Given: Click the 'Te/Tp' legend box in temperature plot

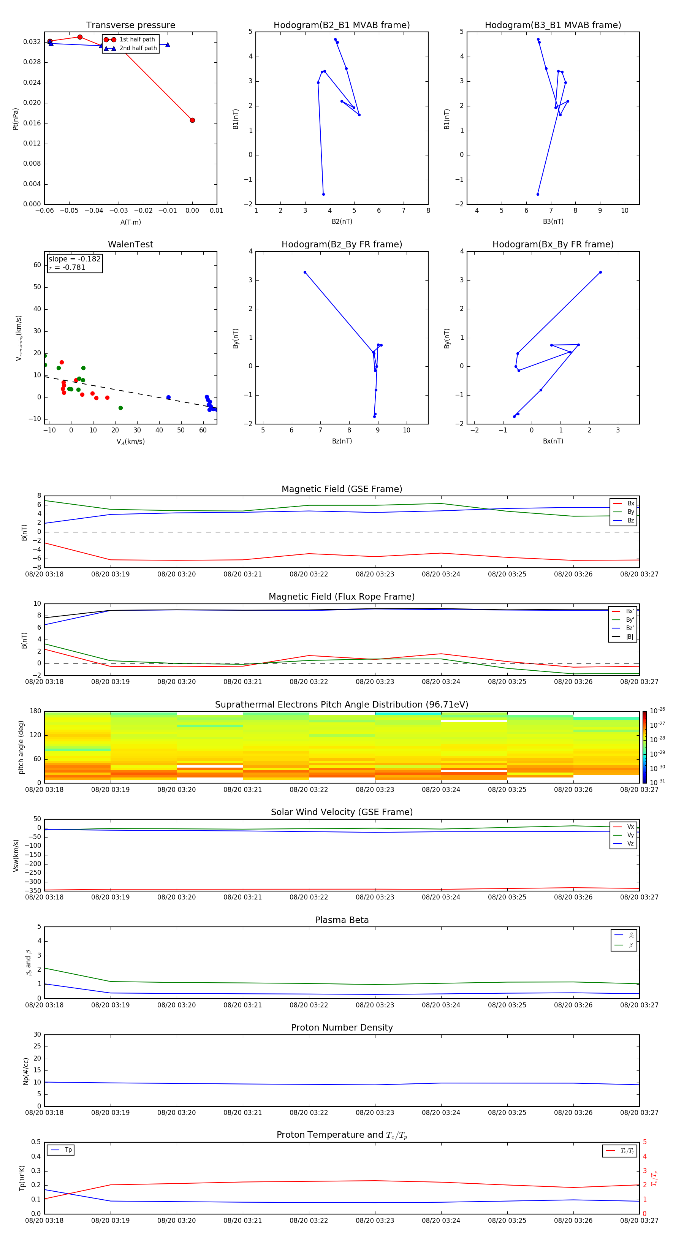Looking at the screenshot, I should coord(620,1151).
